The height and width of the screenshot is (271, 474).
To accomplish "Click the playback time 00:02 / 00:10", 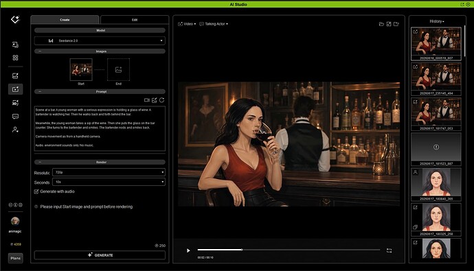I will (205, 258).
